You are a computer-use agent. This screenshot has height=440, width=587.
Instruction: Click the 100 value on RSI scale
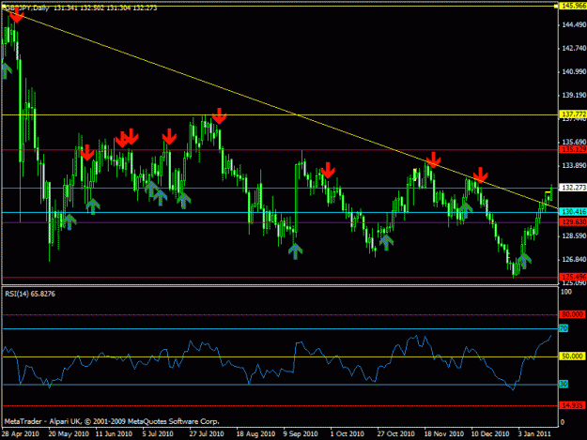point(566,292)
